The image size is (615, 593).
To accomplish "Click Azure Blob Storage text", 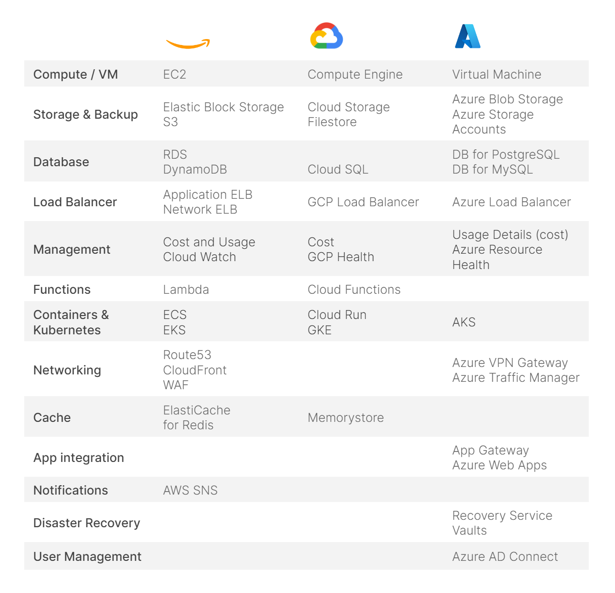I will [508, 99].
